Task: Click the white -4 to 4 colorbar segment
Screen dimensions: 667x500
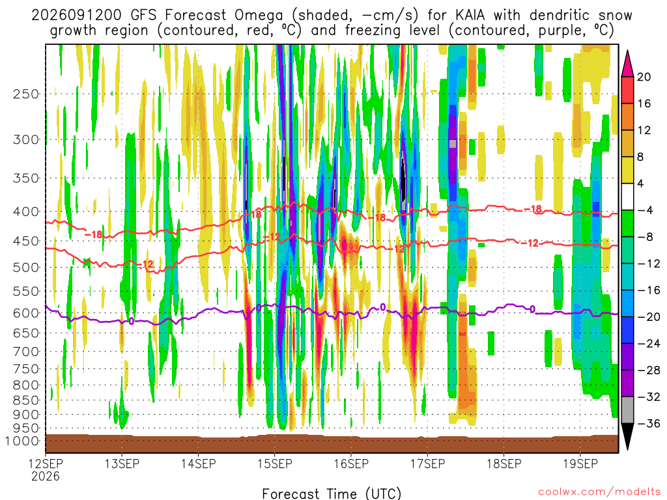Action: click(x=627, y=197)
